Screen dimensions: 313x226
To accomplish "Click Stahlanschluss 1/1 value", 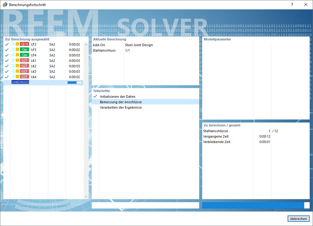I will [x=127, y=50].
